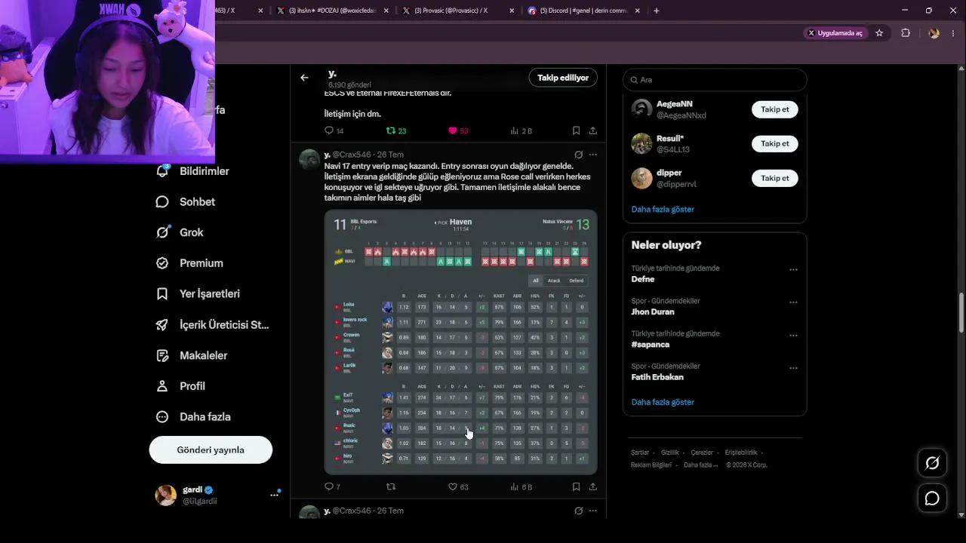Image resolution: width=966 pixels, height=543 pixels.
Task: Open the Jhon Duran trending topic
Action: 653,311
